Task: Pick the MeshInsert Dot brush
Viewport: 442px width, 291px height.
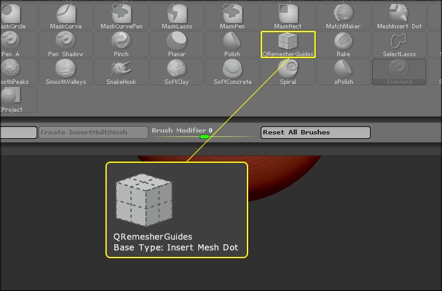Action: [x=399, y=16]
